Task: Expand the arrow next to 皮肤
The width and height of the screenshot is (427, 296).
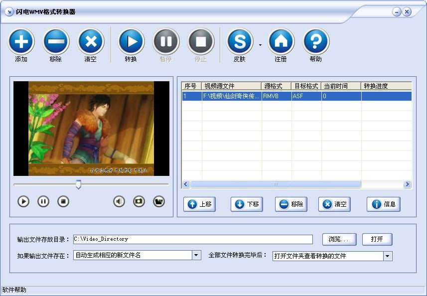Action: tap(261, 45)
